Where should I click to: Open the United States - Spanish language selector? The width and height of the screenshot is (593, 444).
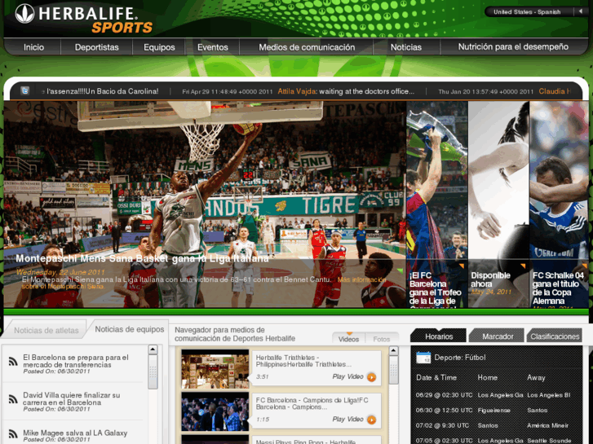(527, 11)
